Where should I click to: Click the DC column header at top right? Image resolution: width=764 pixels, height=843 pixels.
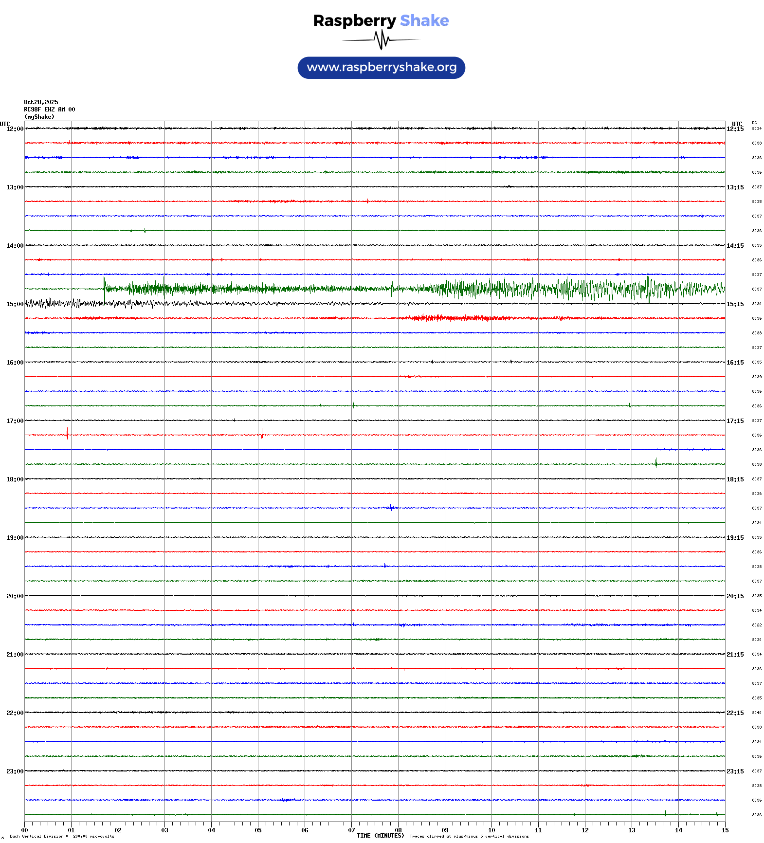754,123
